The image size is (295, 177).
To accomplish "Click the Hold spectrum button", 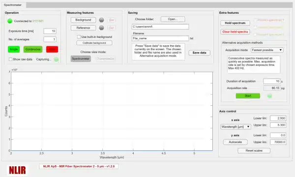I will [x=235, y=23].
